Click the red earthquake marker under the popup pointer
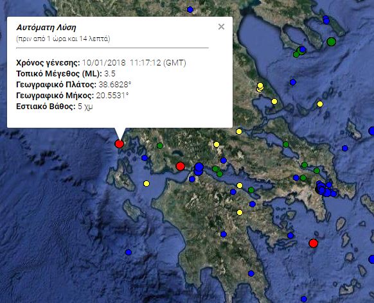Viewport: 374px width, 303px height. pos(120,144)
